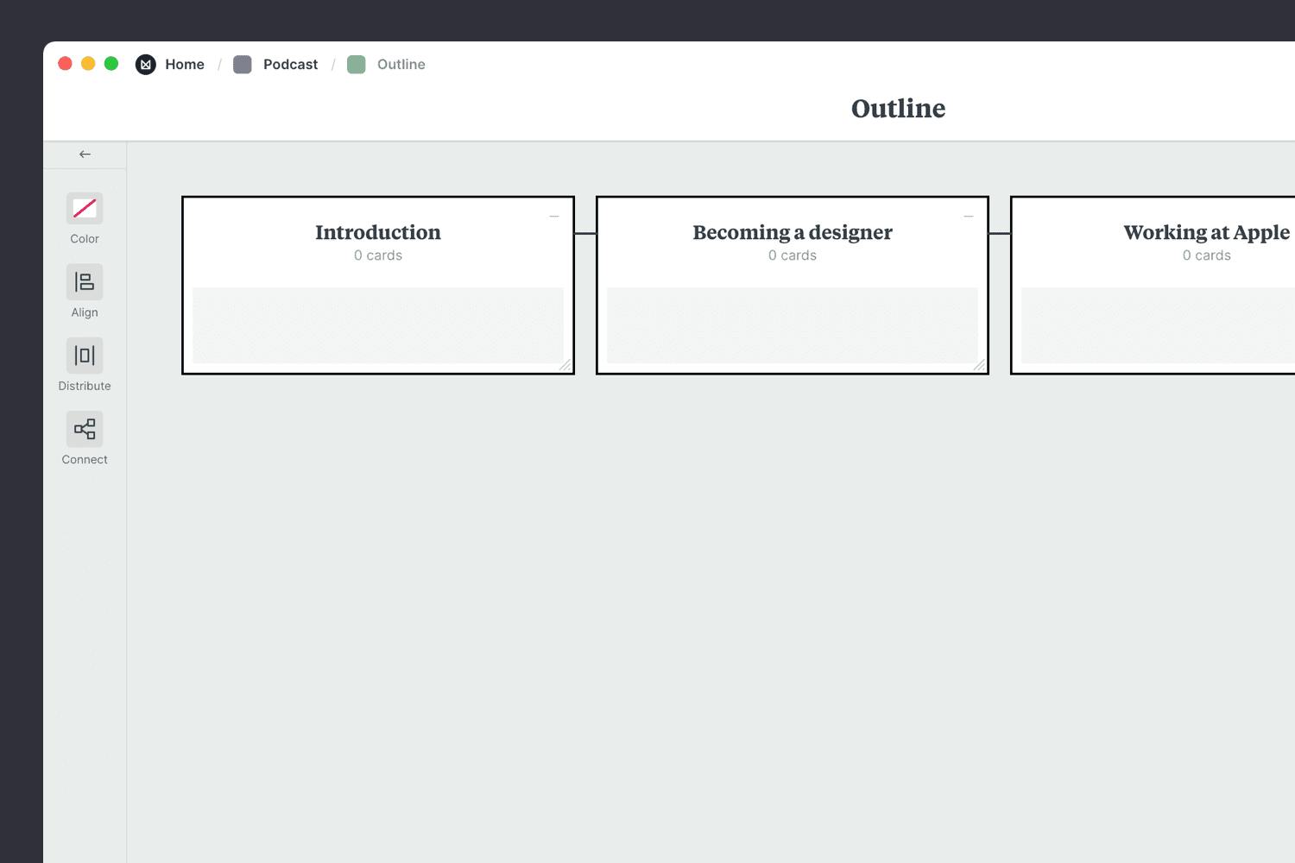1295x863 pixels.
Task: Click the Connect tool icon
Action: coord(85,429)
